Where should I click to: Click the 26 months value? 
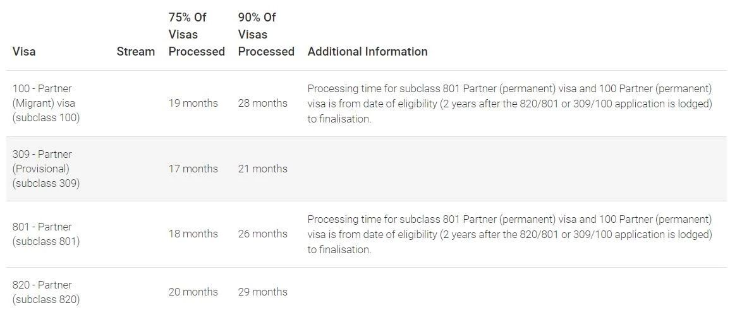coord(262,234)
